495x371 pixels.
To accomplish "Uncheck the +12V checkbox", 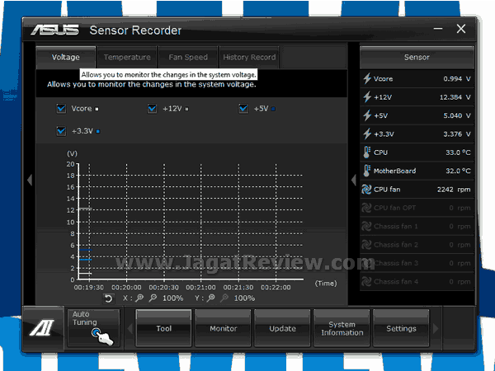I will [x=152, y=109].
